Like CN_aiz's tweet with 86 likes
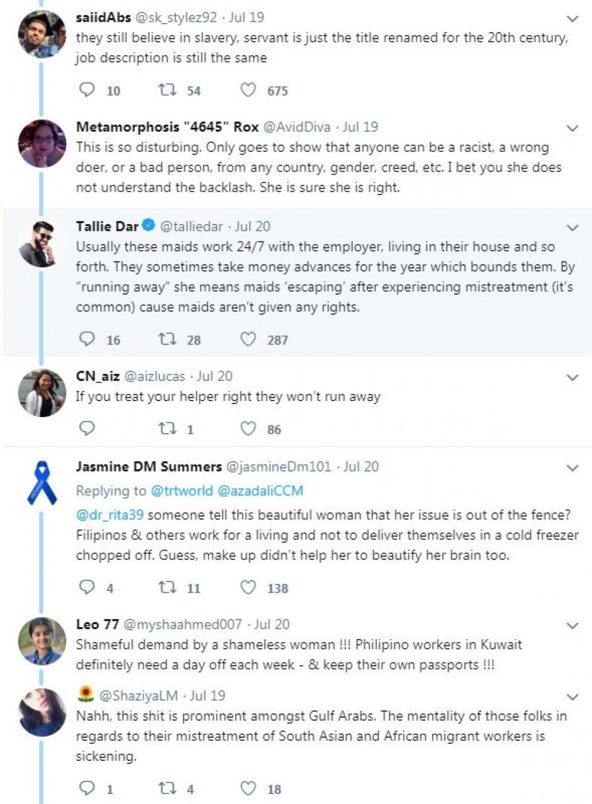The image size is (592, 804). (248, 428)
